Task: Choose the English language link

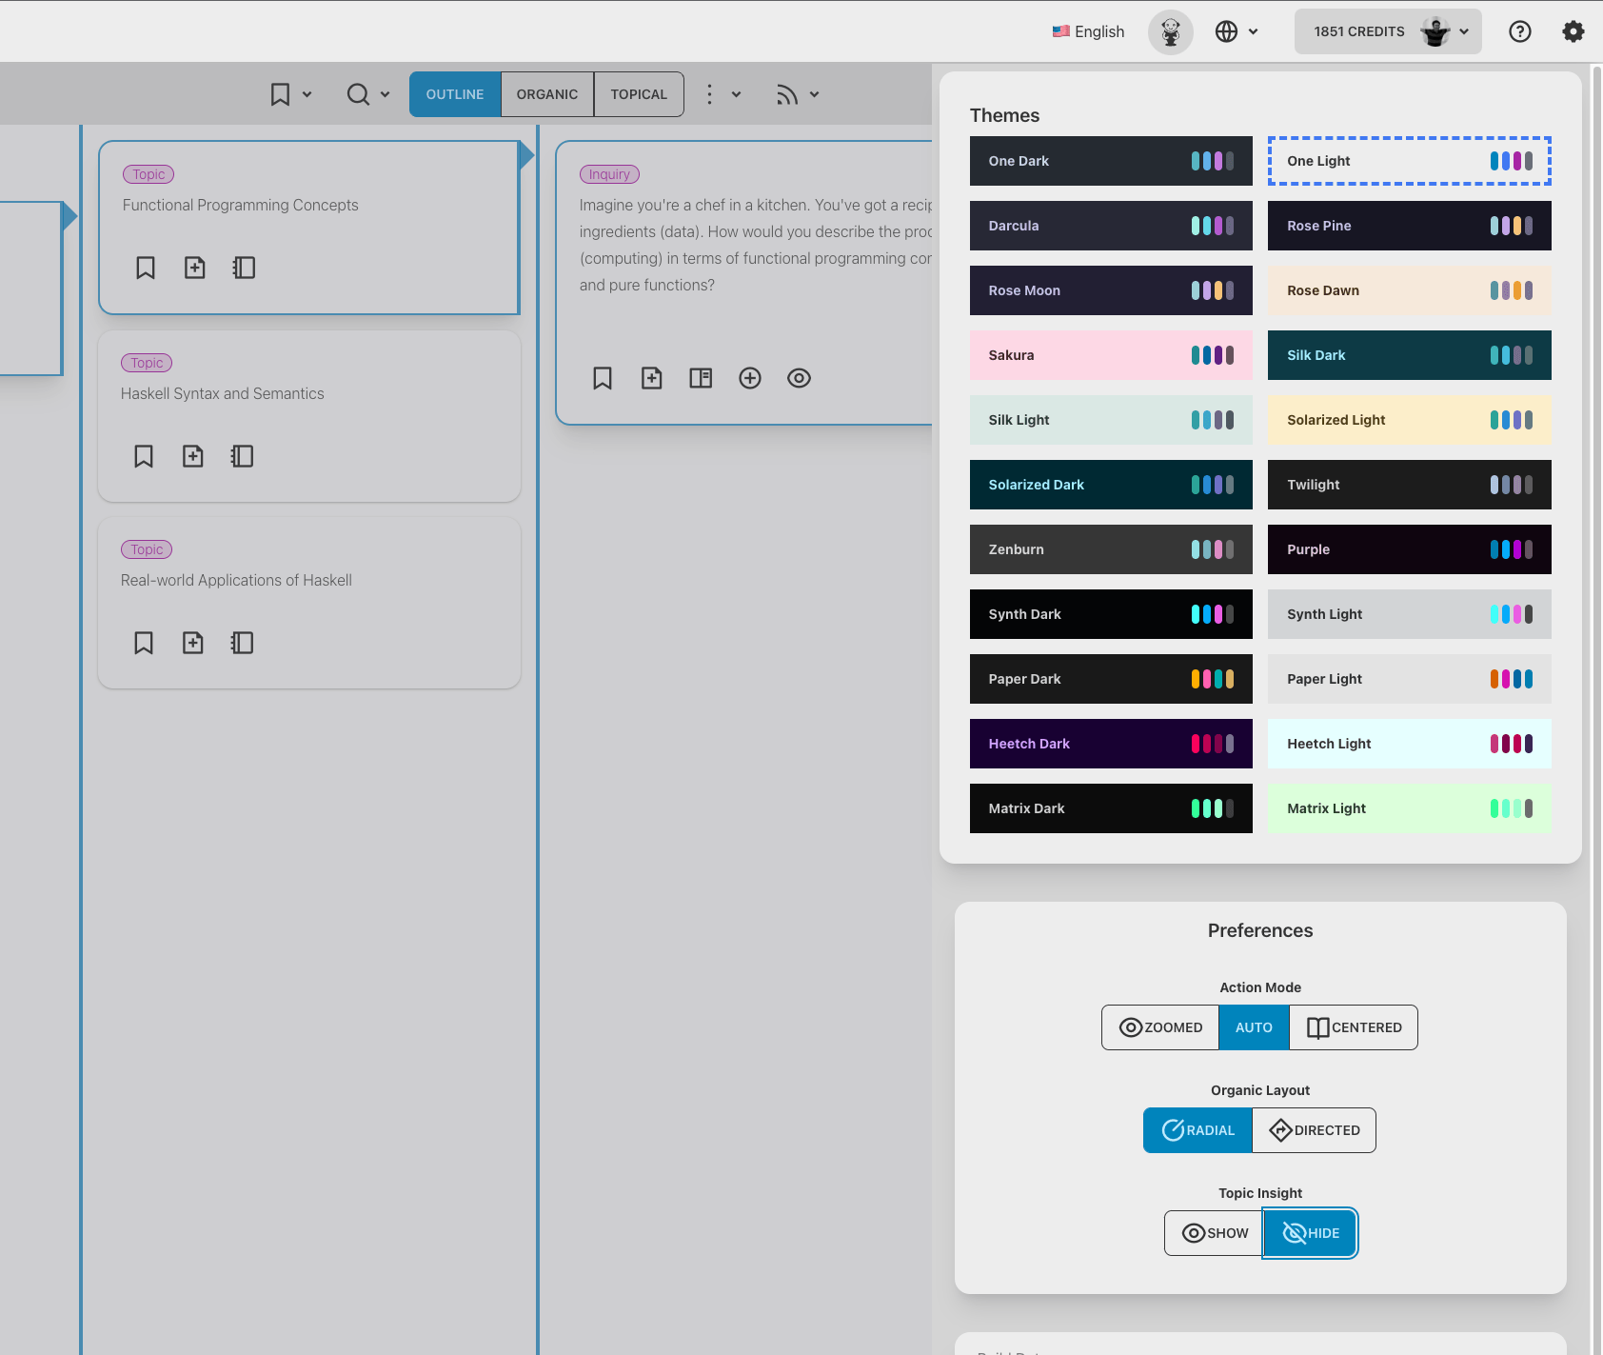Action: (1088, 31)
